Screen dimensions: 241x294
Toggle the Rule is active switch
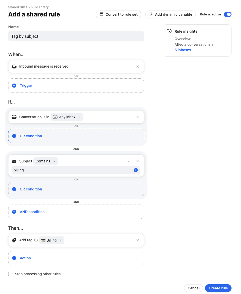pos(227,14)
